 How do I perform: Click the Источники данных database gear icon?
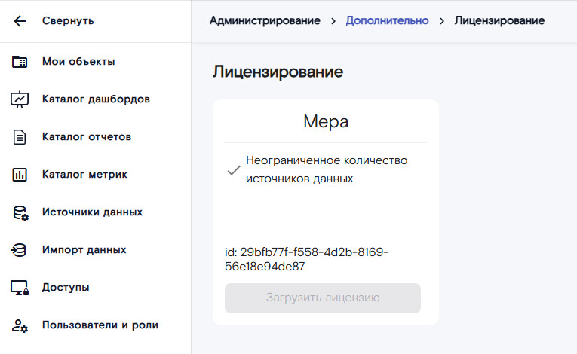click(x=20, y=212)
